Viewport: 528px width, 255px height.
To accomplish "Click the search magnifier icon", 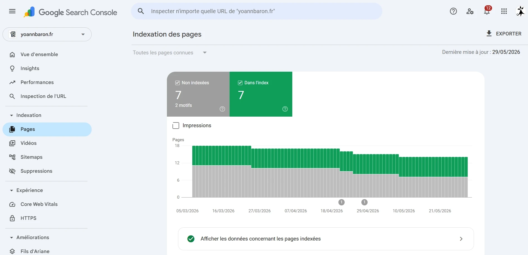I will [141, 11].
